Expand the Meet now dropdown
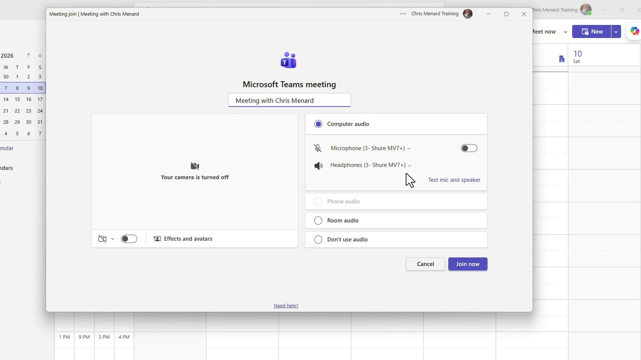 point(565,32)
